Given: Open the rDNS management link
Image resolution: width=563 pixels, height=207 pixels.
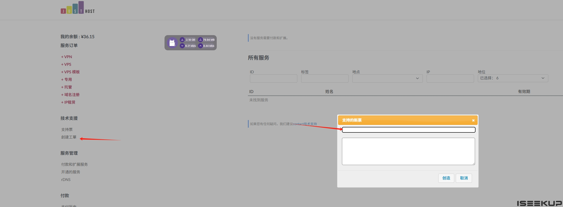Looking at the screenshot, I should click(x=66, y=180).
